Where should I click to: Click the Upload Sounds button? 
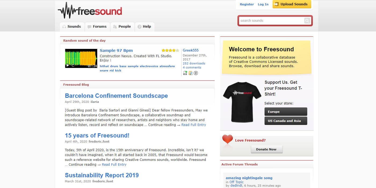(292, 4)
